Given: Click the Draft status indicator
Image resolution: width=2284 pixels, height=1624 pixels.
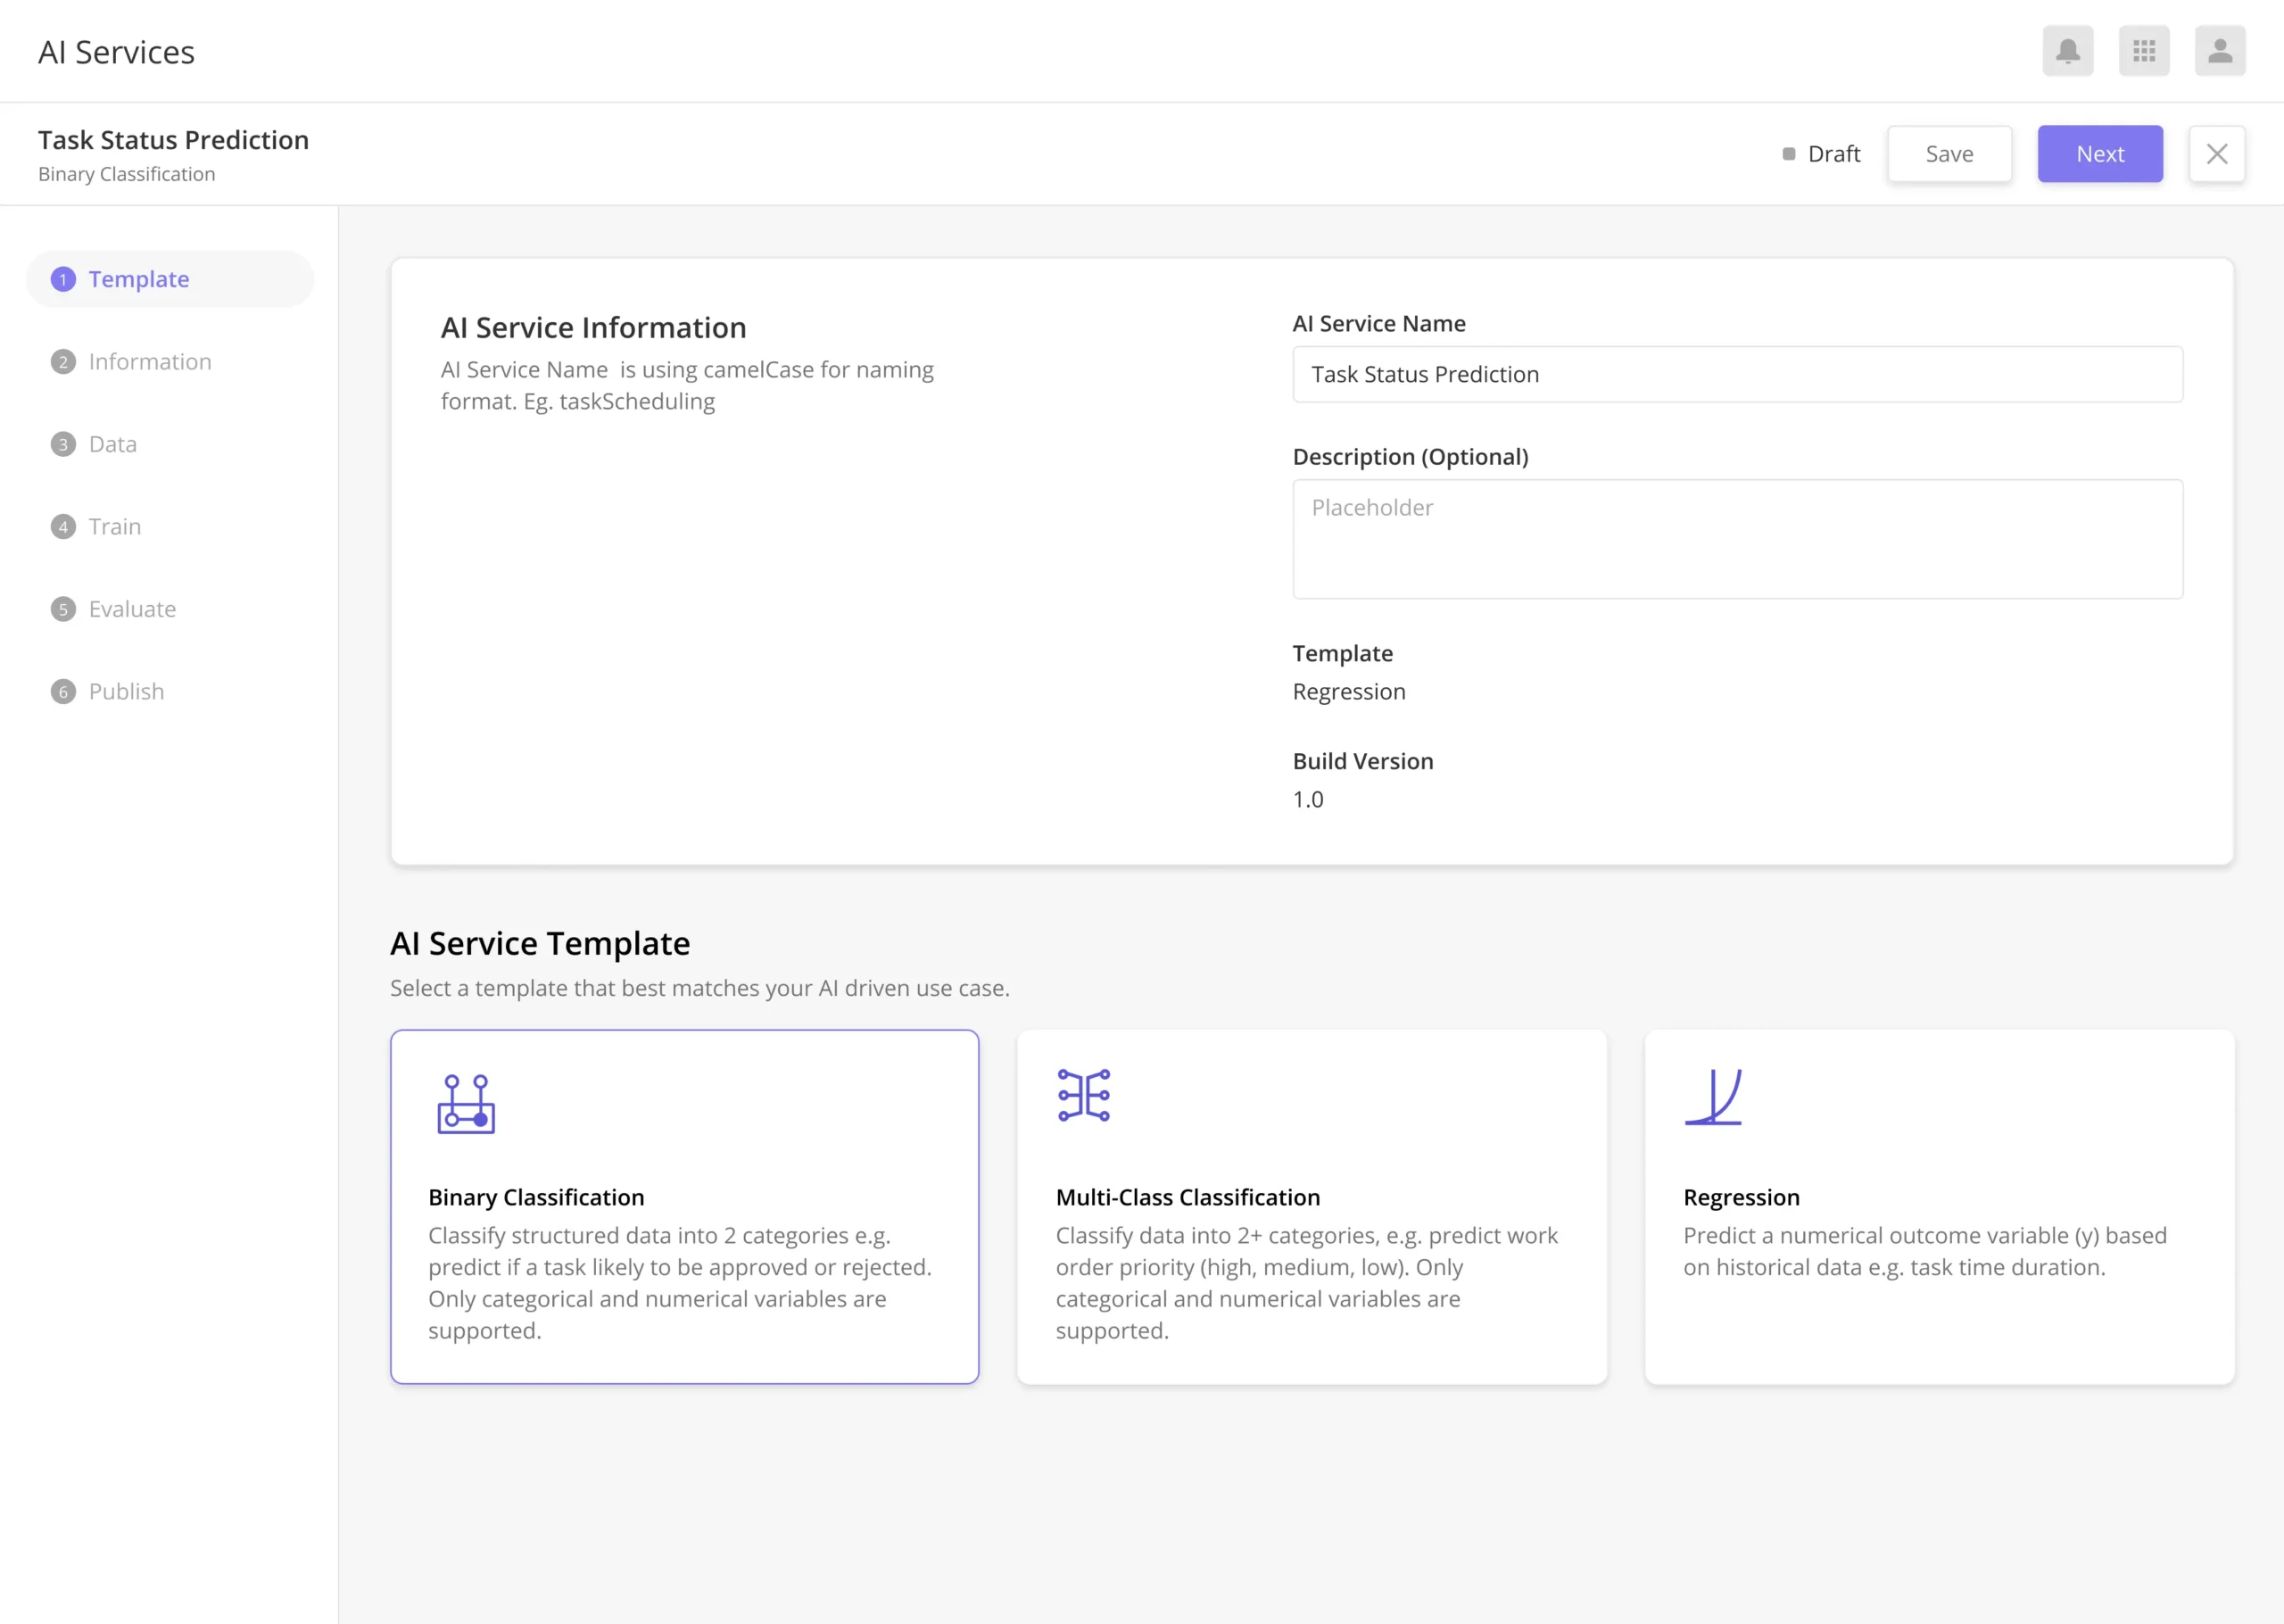Looking at the screenshot, I should coord(1820,154).
